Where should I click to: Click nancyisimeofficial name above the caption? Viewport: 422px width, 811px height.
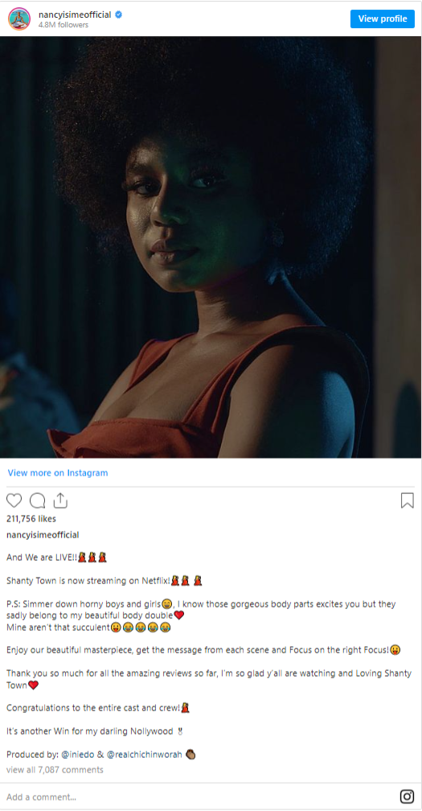pos(43,535)
